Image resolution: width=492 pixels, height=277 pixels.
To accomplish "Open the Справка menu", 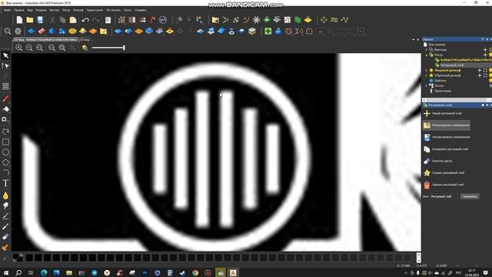I will coord(140,10).
